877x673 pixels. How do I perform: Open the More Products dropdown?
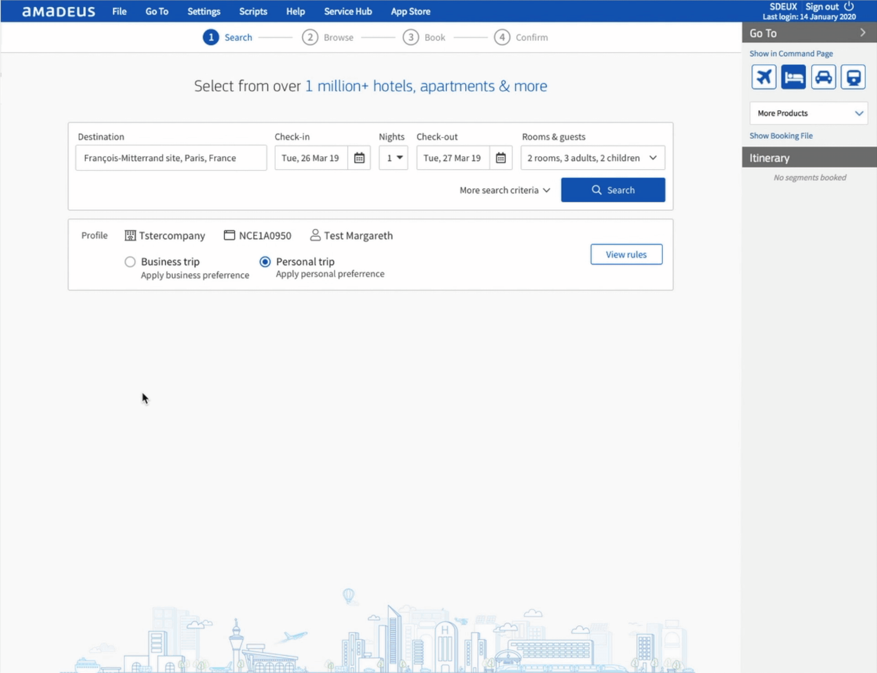pyautogui.click(x=808, y=113)
